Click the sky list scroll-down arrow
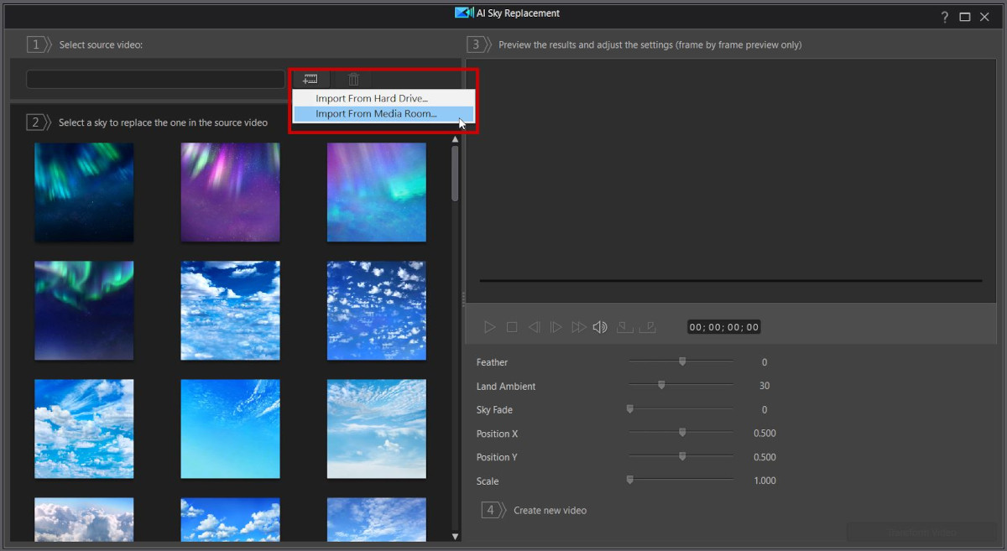The image size is (1007, 551). [x=454, y=535]
